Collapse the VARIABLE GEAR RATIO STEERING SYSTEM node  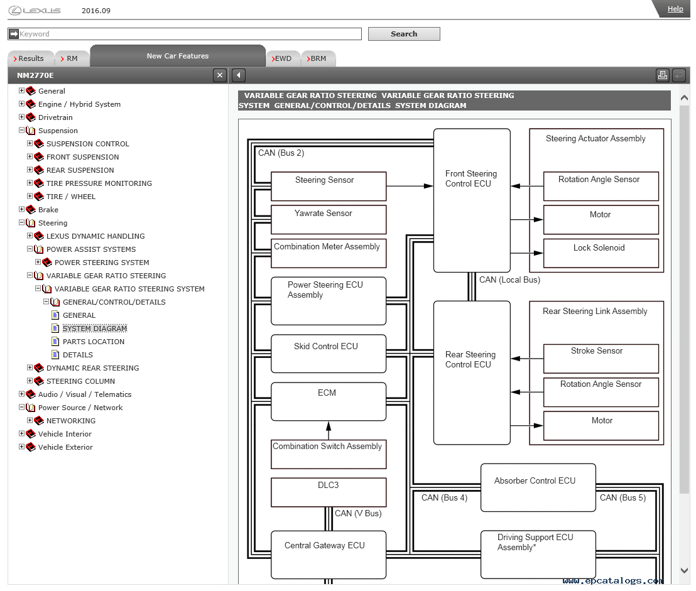click(x=38, y=288)
